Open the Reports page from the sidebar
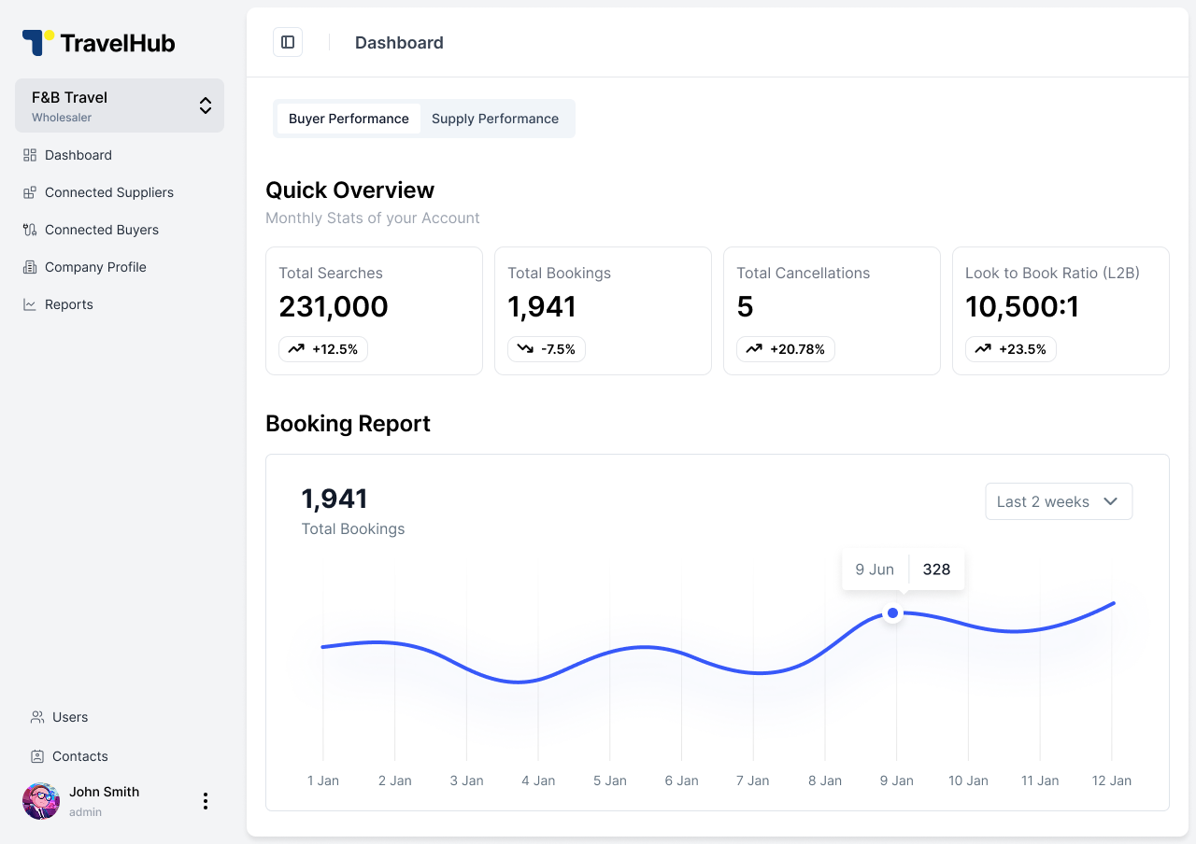This screenshot has width=1196, height=844. pyautogui.click(x=68, y=304)
